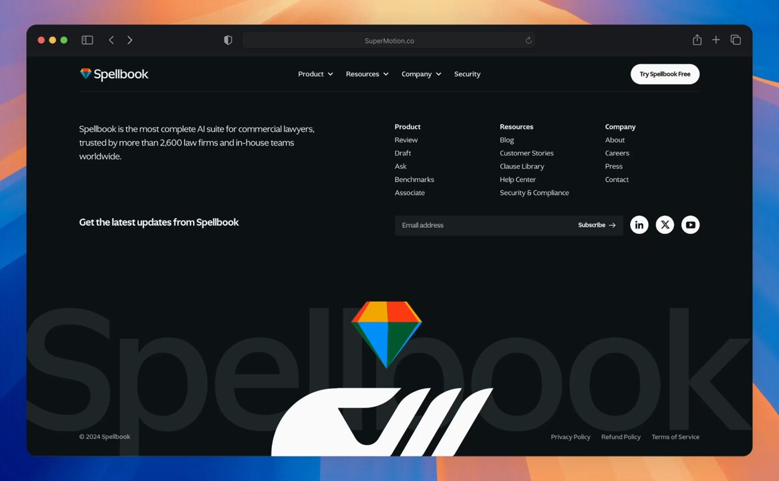Open the Press footer link
The image size is (779, 481).
[613, 166]
